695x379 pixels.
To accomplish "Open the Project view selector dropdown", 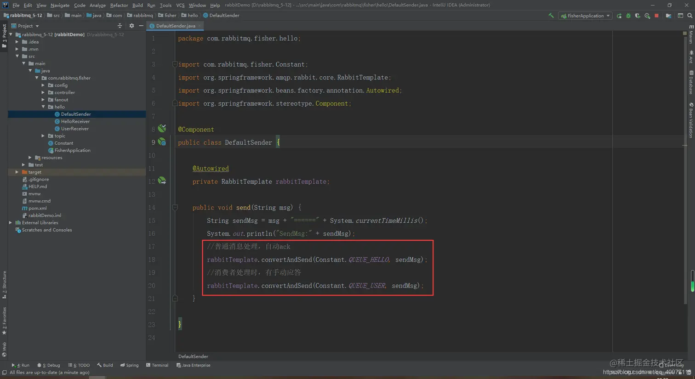I will point(25,26).
